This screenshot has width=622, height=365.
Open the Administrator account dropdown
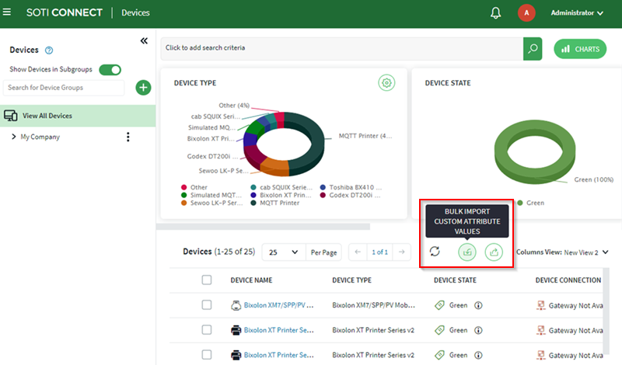tap(577, 13)
